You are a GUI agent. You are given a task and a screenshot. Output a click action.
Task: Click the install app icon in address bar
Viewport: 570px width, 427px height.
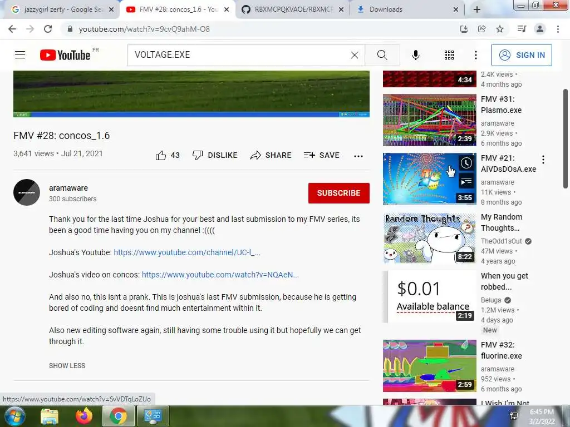(464, 29)
